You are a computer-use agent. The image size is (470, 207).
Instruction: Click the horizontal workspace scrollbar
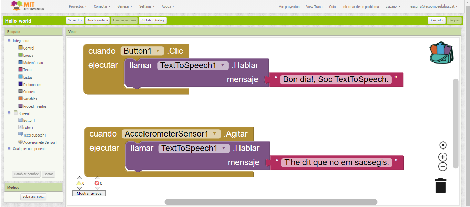tap(271, 202)
